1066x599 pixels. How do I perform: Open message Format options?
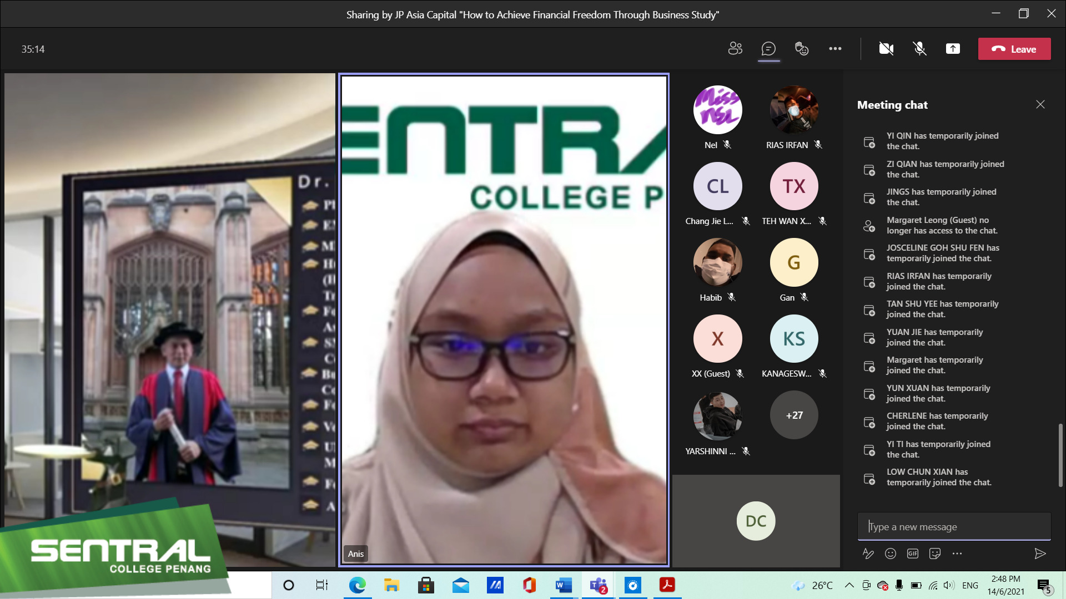click(x=868, y=553)
